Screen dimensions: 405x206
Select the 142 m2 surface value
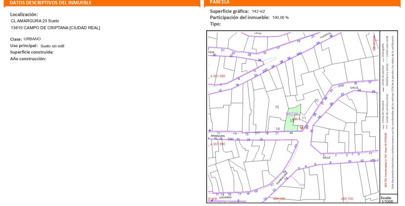pos(258,11)
